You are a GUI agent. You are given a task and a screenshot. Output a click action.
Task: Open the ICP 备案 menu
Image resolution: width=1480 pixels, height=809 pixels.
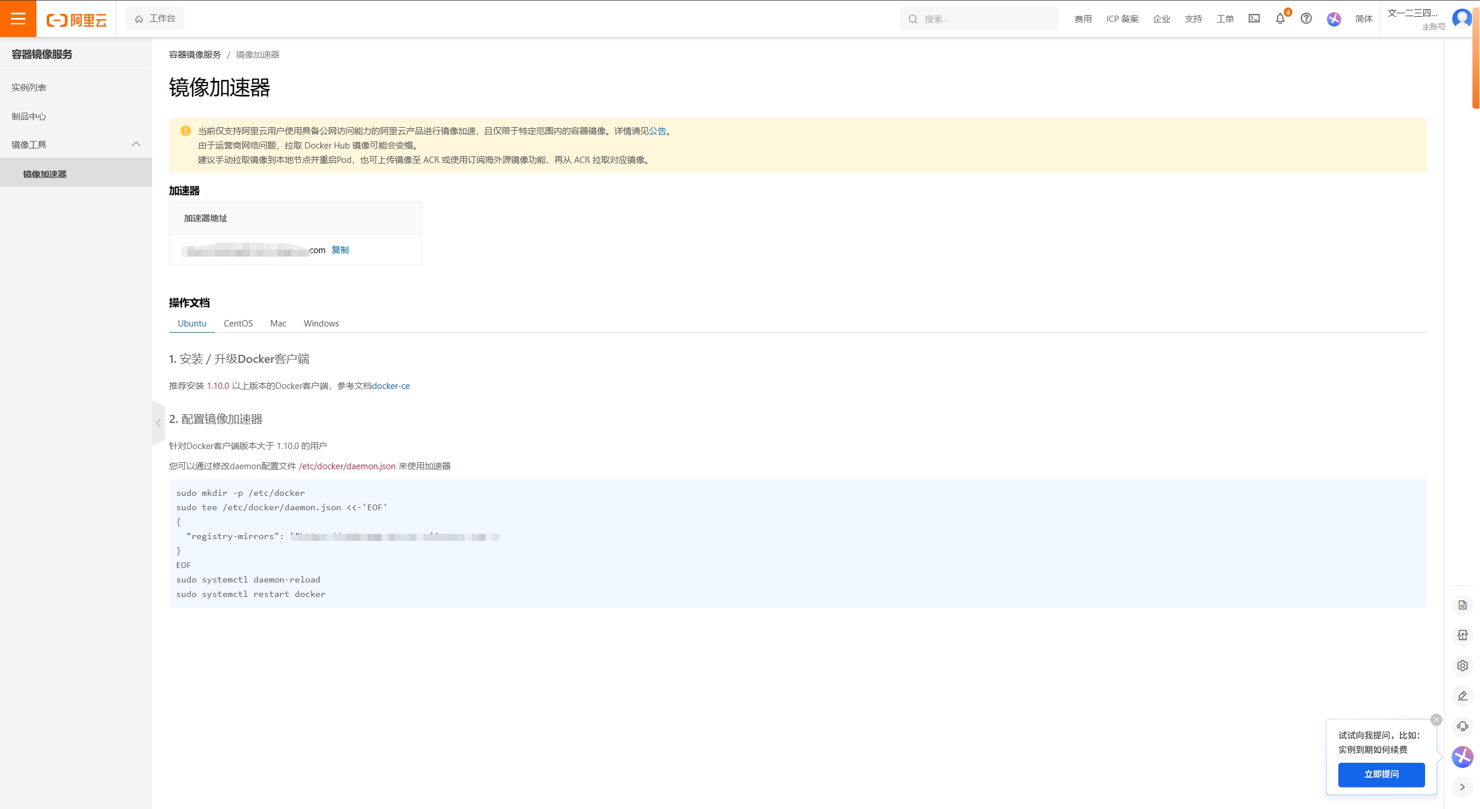[1122, 19]
